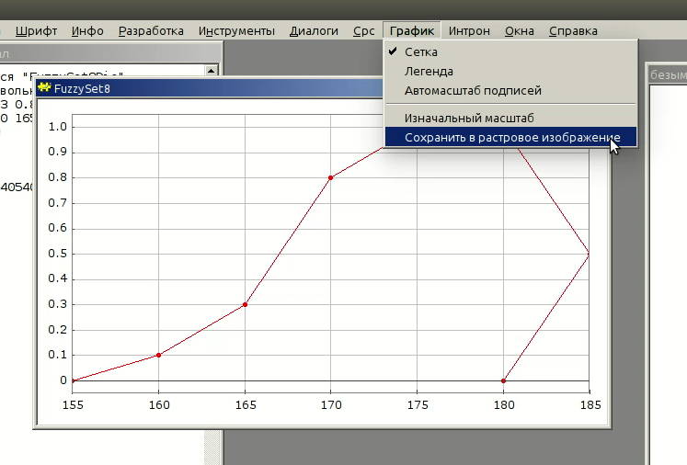
Task: Open the Интрон menu
Action: [x=469, y=31]
